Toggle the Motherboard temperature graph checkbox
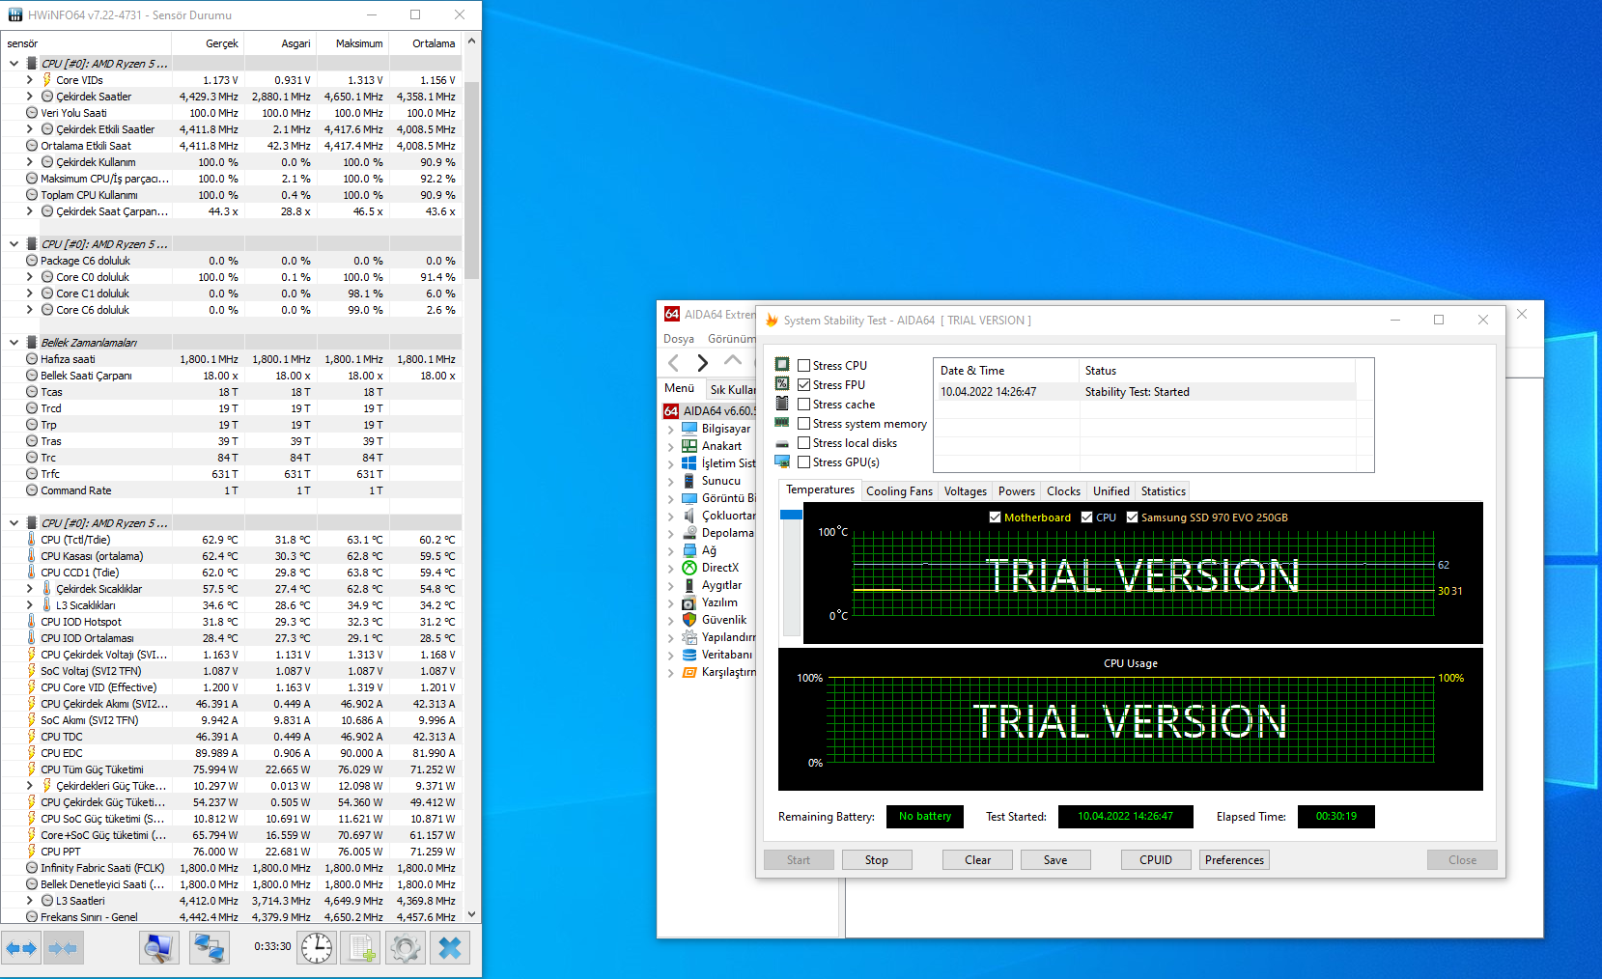Image resolution: width=1602 pixels, height=979 pixels. point(995,517)
